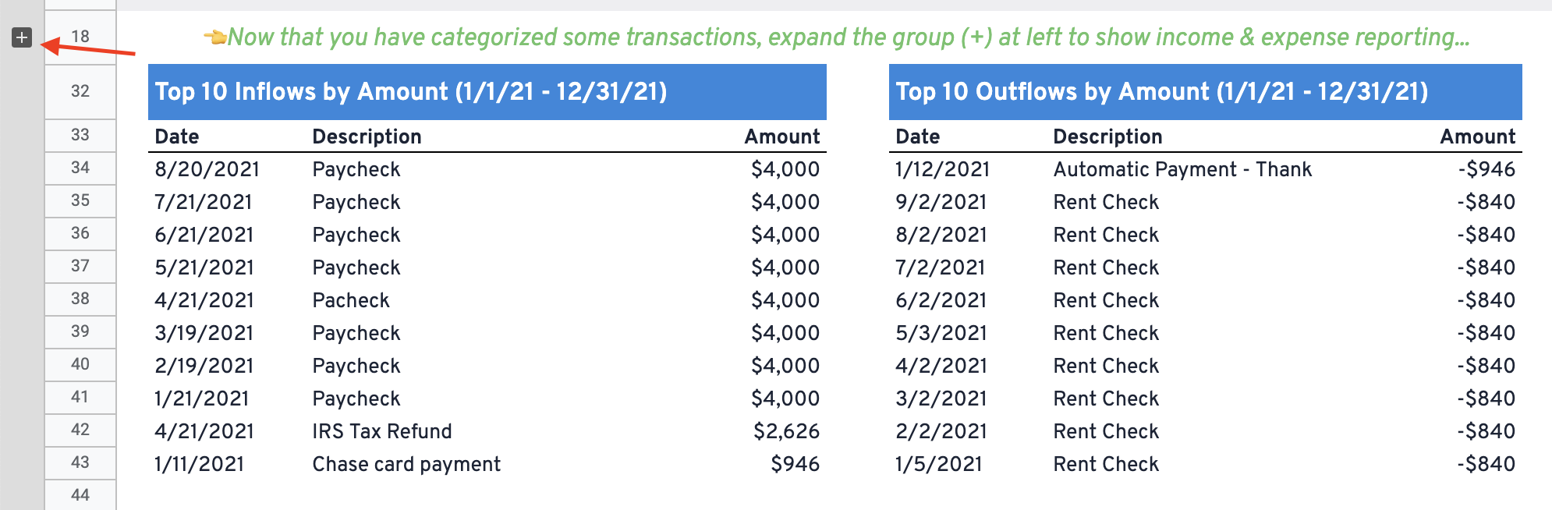1552x510 pixels.
Task: Select row 38 header
Action: tap(80, 299)
